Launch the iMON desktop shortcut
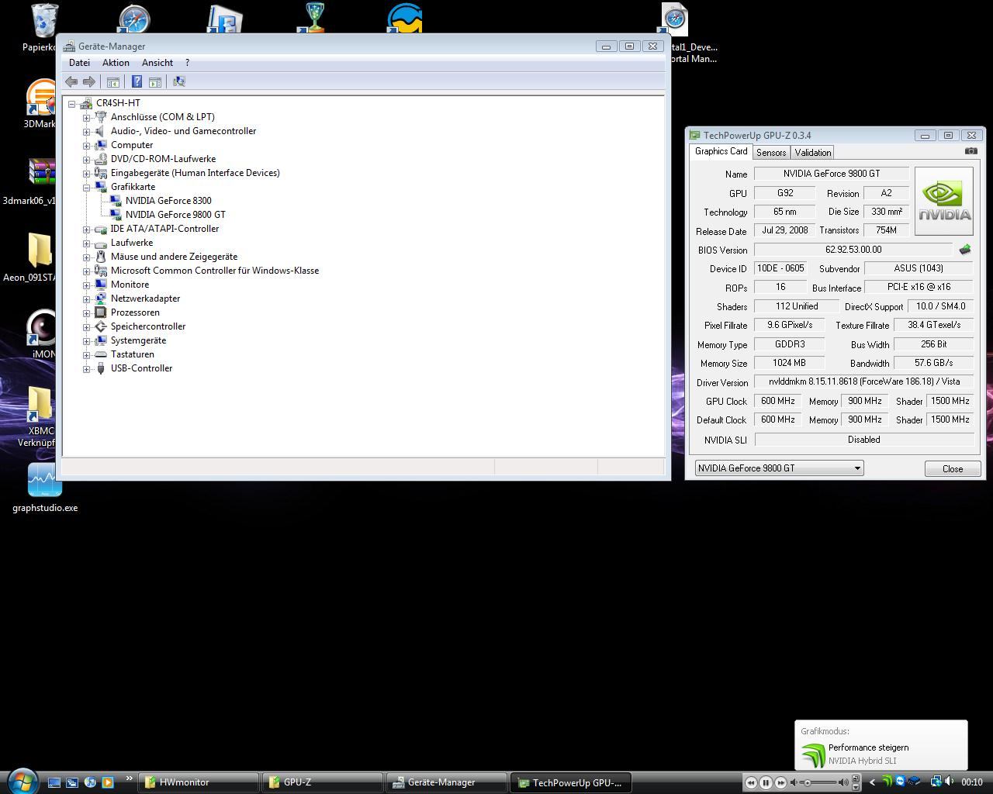 43,328
